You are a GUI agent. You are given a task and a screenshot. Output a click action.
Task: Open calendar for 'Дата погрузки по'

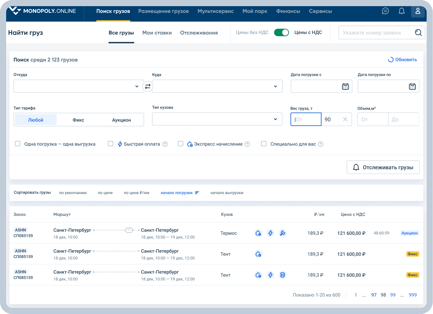(x=412, y=86)
